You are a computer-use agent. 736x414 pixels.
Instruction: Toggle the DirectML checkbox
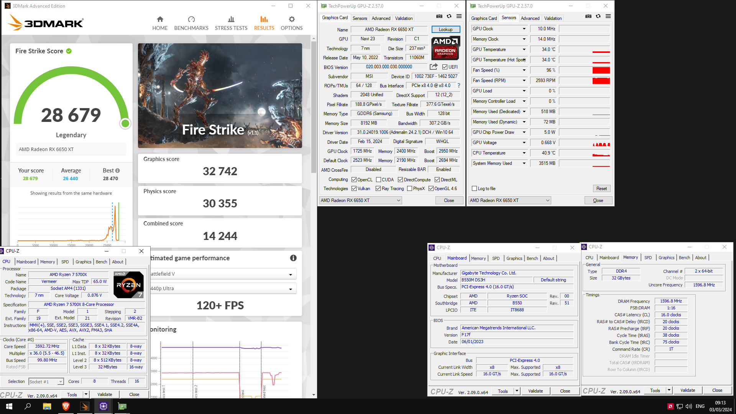pos(437,180)
